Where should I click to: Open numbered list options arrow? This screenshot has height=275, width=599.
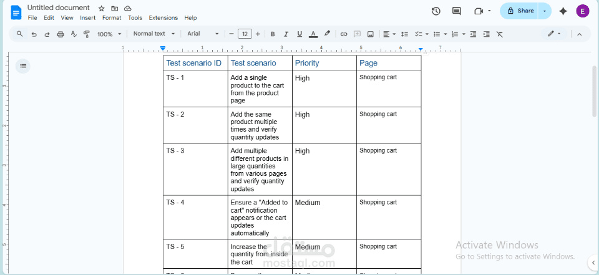pyautogui.click(x=464, y=34)
